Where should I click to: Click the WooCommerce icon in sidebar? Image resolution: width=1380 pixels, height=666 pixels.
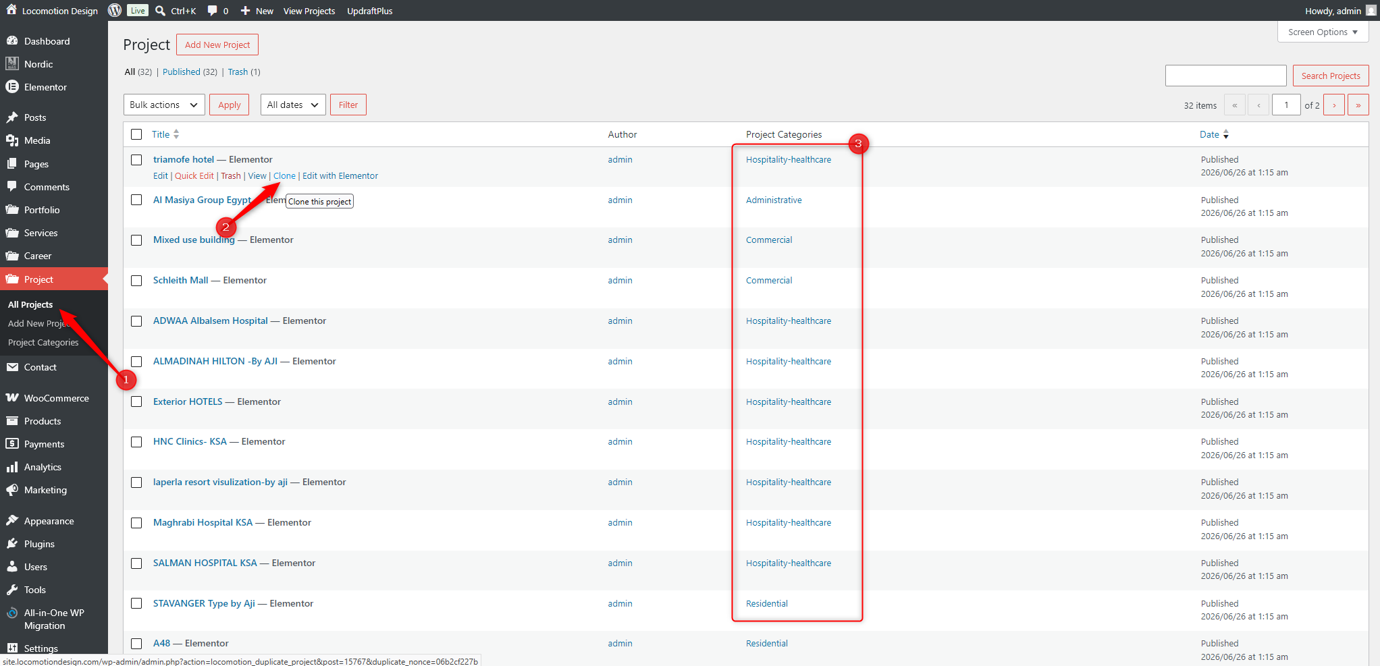coord(12,397)
